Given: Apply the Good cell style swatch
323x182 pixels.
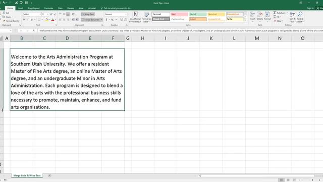Looking at the screenshot, I should (198, 14).
